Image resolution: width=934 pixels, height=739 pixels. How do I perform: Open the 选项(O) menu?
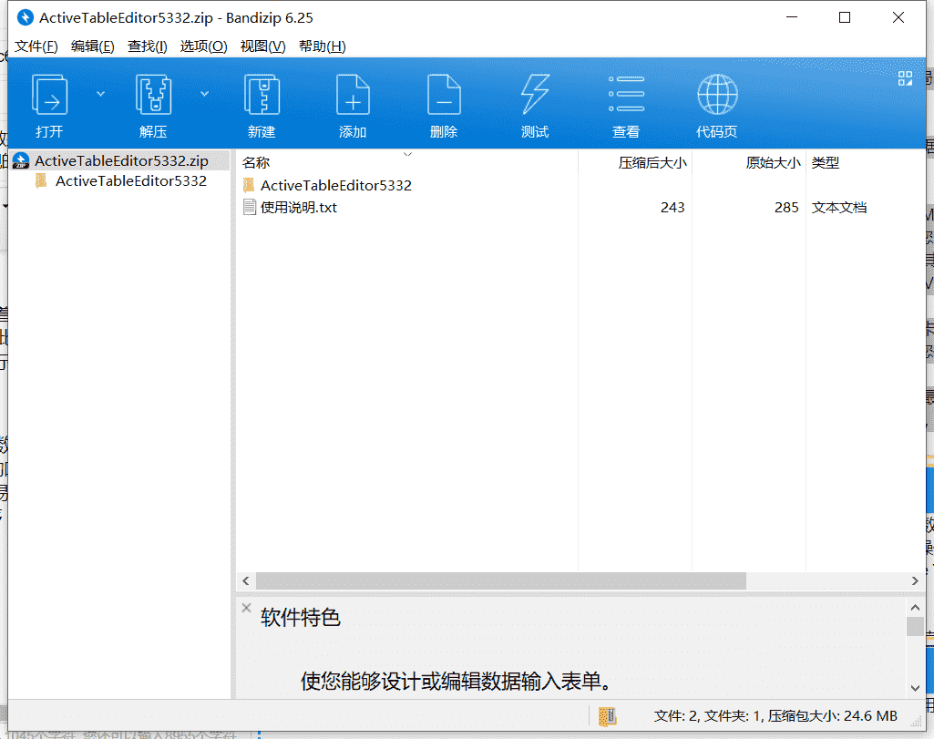click(x=204, y=46)
